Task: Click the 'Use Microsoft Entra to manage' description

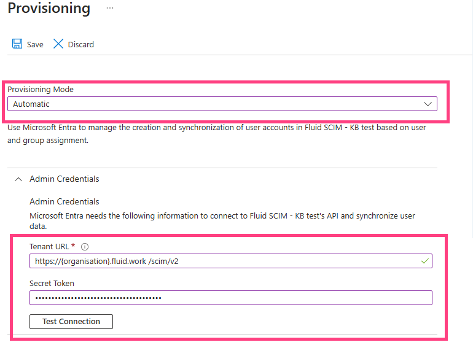Action: pyautogui.click(x=217, y=134)
